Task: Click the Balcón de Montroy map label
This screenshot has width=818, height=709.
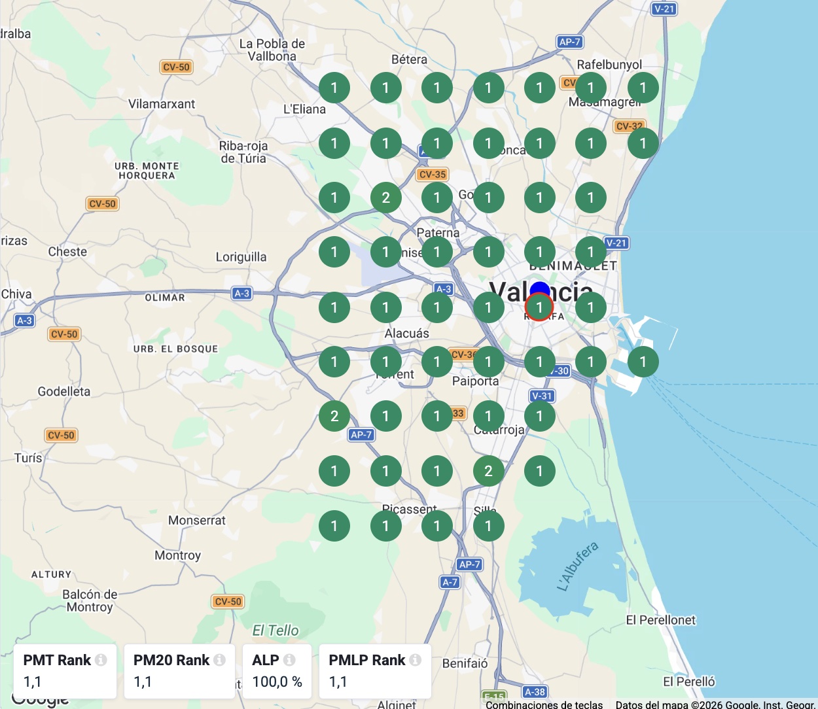Action: click(90, 600)
